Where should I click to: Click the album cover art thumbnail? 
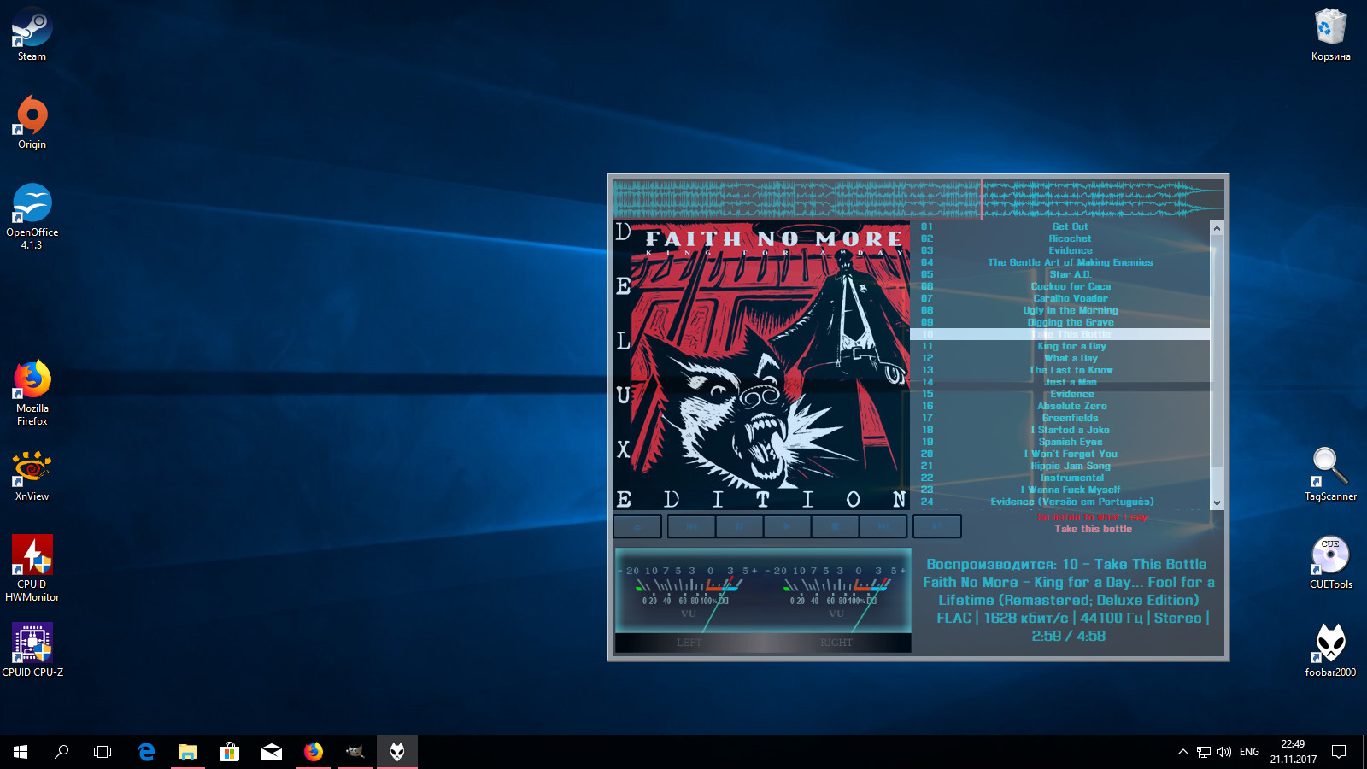click(761, 367)
